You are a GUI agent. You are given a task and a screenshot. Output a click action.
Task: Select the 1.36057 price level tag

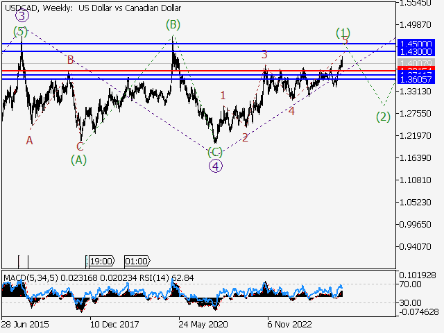click(414, 81)
